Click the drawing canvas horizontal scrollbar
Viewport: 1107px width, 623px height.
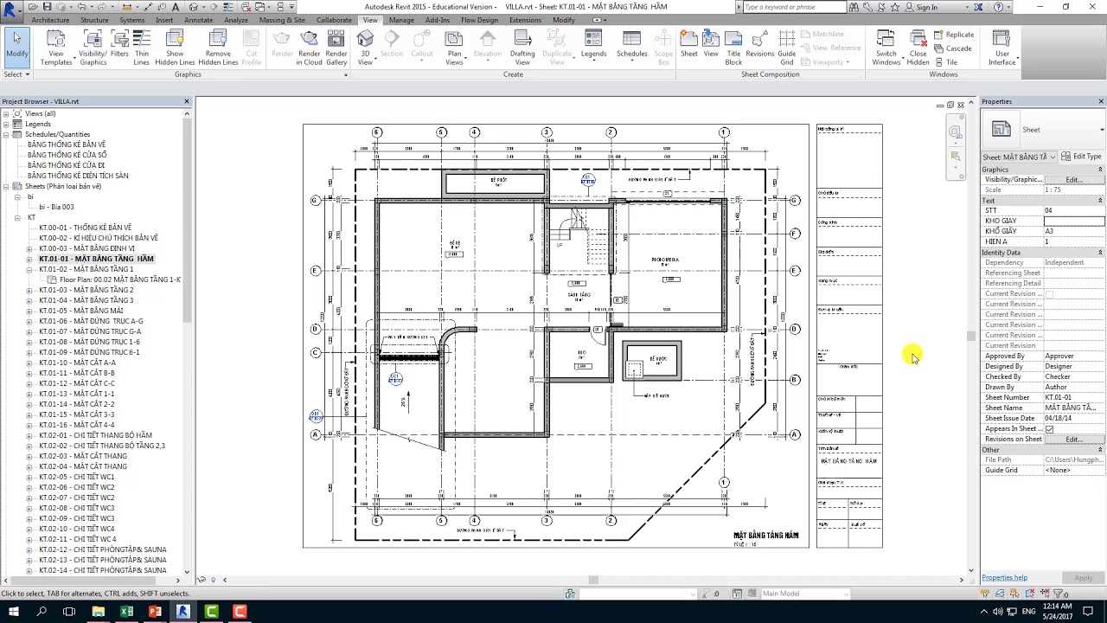pyautogui.click(x=594, y=580)
